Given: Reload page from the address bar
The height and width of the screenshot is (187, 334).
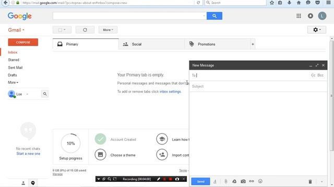Looking at the screenshot, I should [x=198, y=3].
